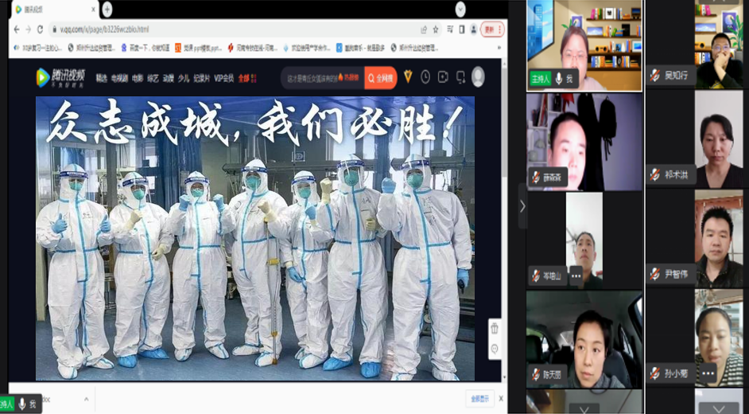
Task: Open the 电影 channel
Action: pos(138,78)
